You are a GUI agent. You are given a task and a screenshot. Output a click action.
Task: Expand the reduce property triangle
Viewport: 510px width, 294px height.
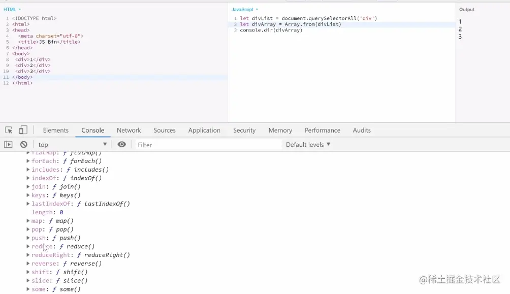click(x=28, y=246)
